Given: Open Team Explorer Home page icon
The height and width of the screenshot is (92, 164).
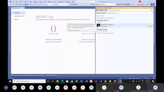Looking at the screenshot, I should point(101,10).
